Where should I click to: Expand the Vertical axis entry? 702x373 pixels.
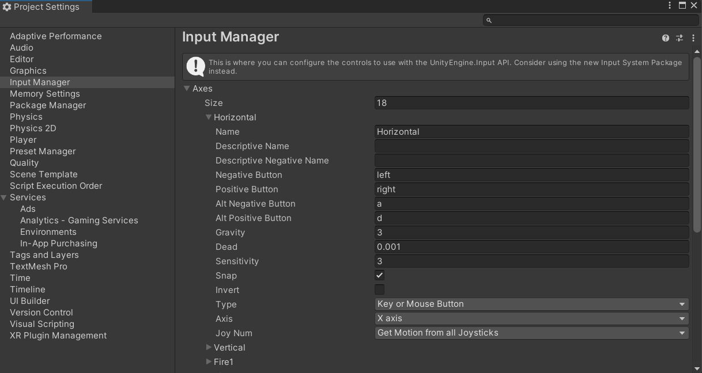click(209, 348)
